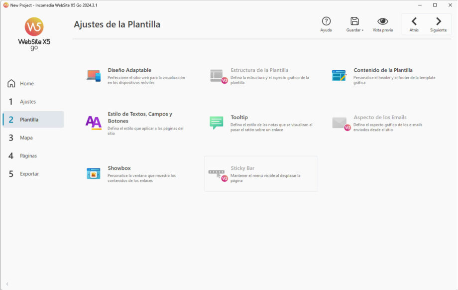Switch to step 4 Páginas
This screenshot has height=290, width=458.
tap(33, 156)
